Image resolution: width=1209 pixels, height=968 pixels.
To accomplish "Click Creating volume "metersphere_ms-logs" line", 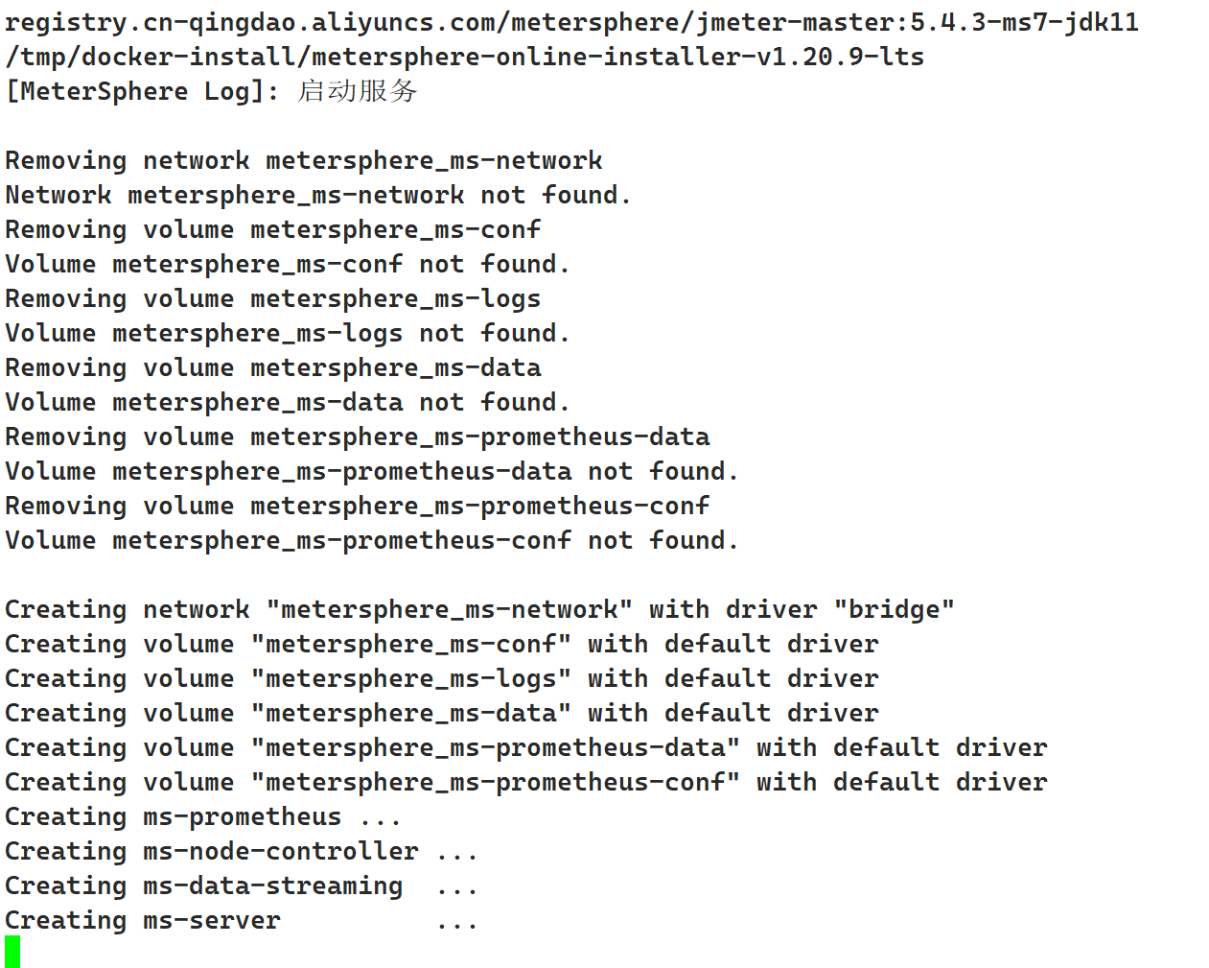I will coord(441,678).
